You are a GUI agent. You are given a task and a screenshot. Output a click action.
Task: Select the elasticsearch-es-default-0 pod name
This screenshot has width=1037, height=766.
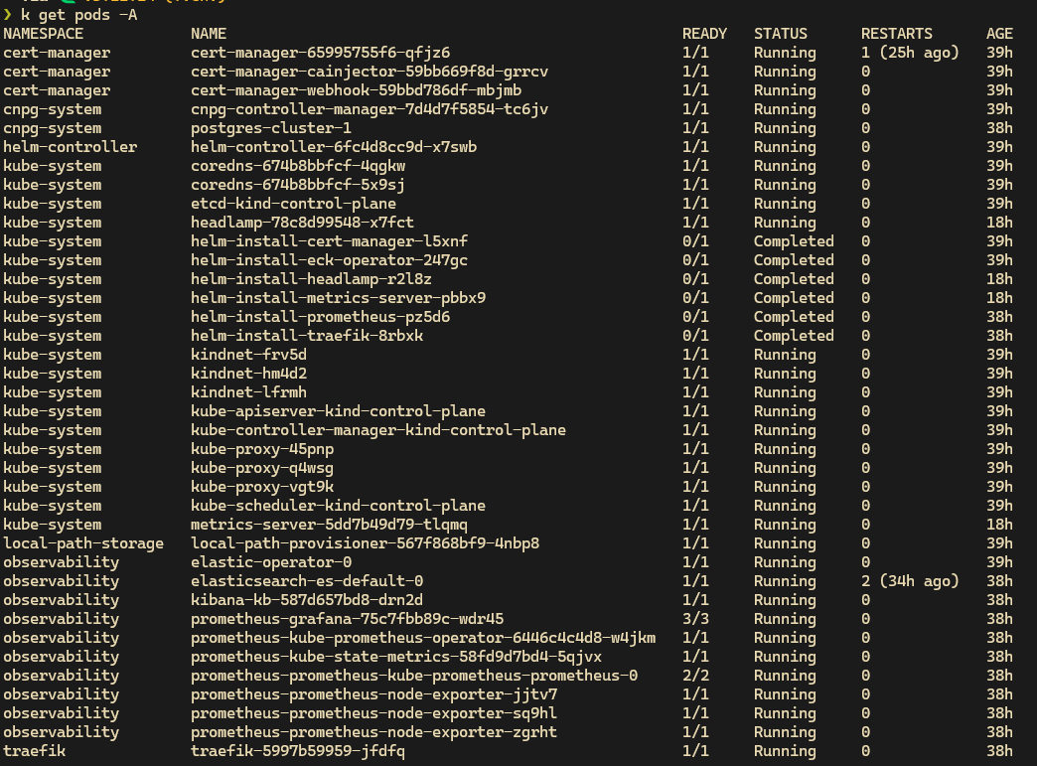307,581
